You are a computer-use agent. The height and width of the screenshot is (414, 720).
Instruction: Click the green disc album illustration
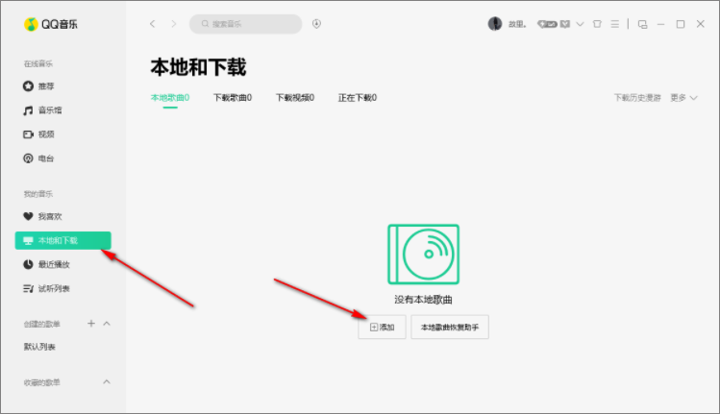[423, 255]
